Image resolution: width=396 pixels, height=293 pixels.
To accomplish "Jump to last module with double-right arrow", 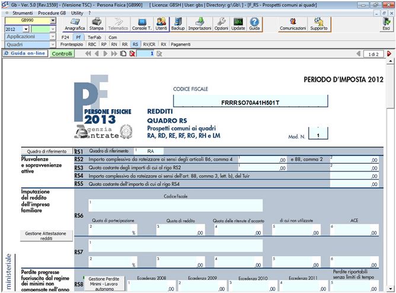I will (114, 53).
